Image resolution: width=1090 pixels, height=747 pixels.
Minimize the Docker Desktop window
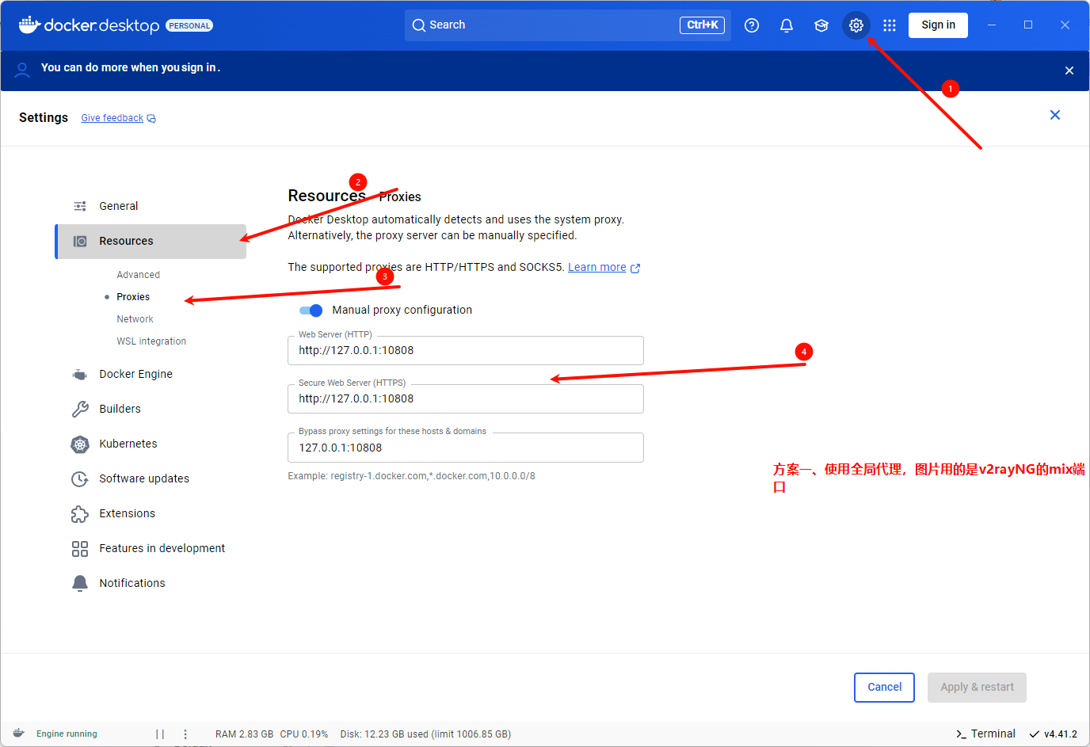(x=992, y=25)
